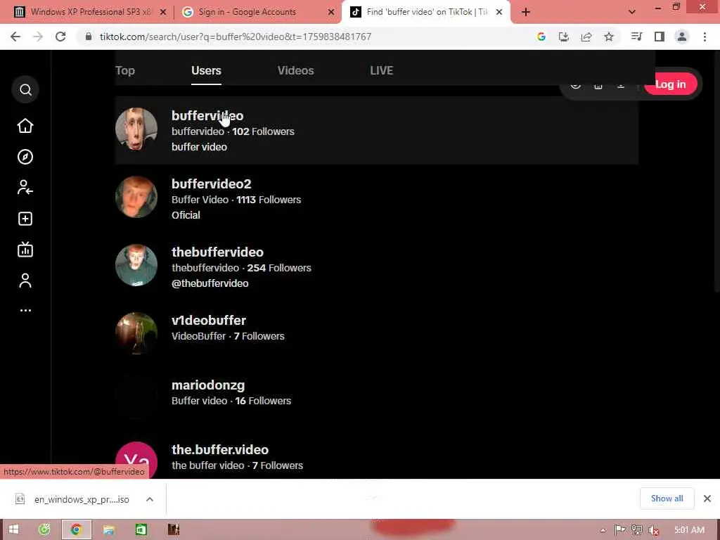The height and width of the screenshot is (540, 720).
Task: Open the Profile person icon in sidebar
Action: (25, 280)
